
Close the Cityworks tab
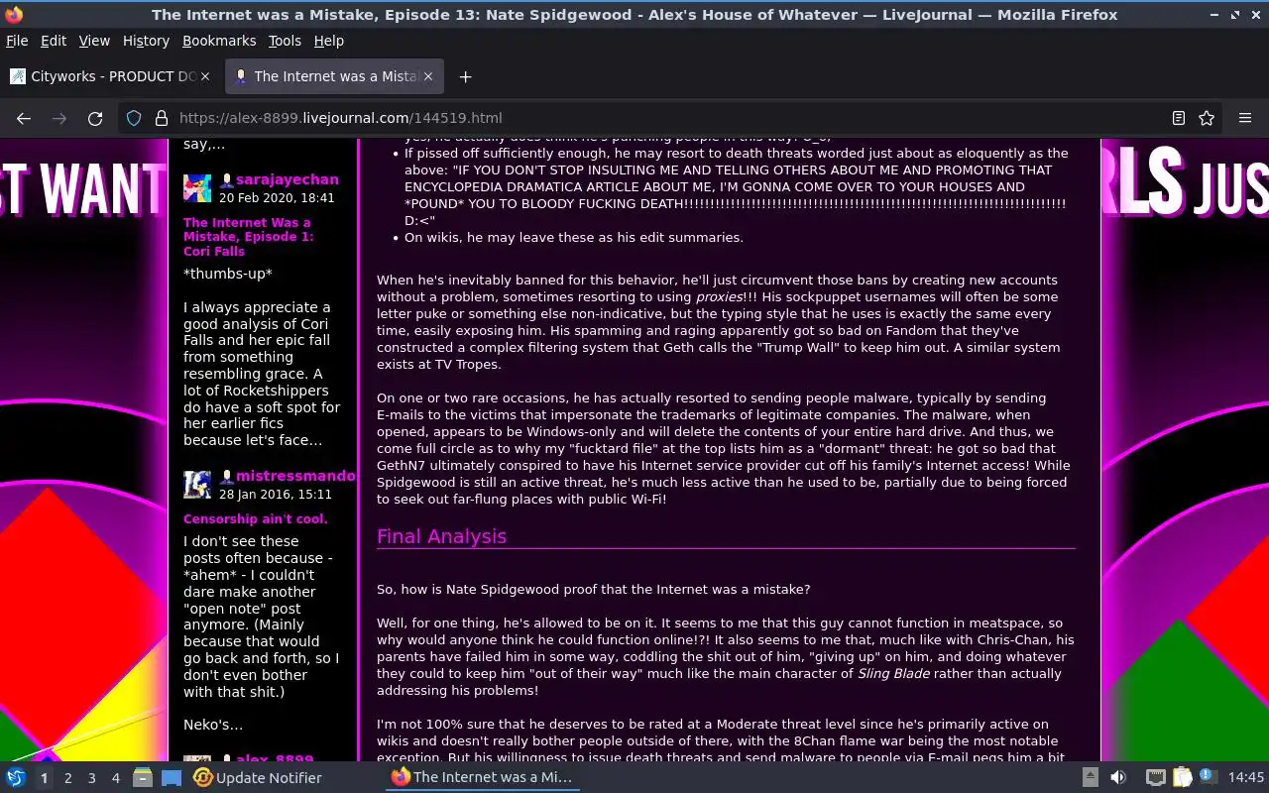[x=205, y=76]
